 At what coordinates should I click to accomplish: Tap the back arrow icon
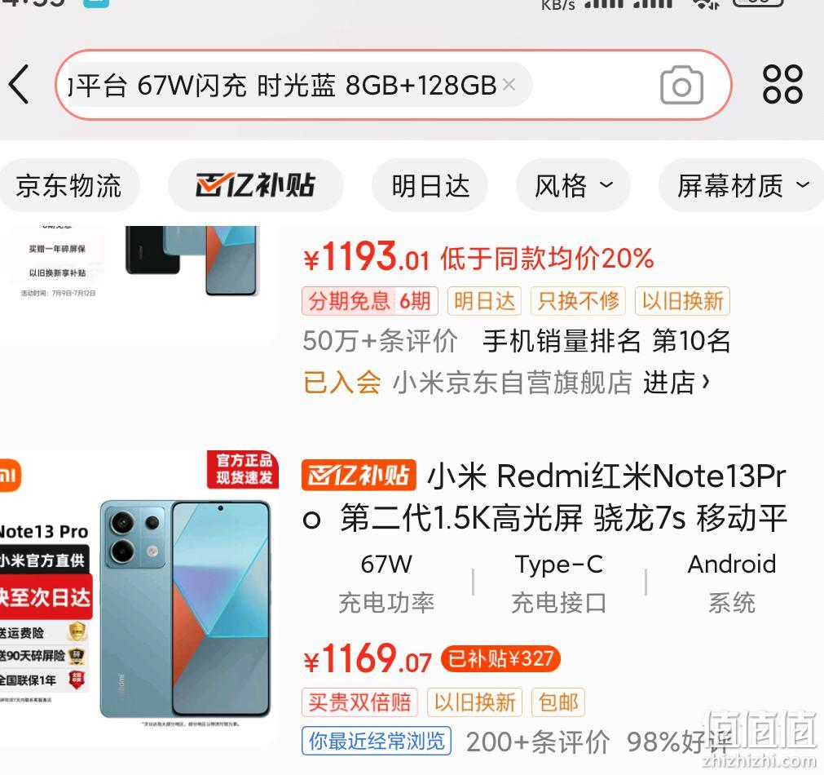click(20, 84)
